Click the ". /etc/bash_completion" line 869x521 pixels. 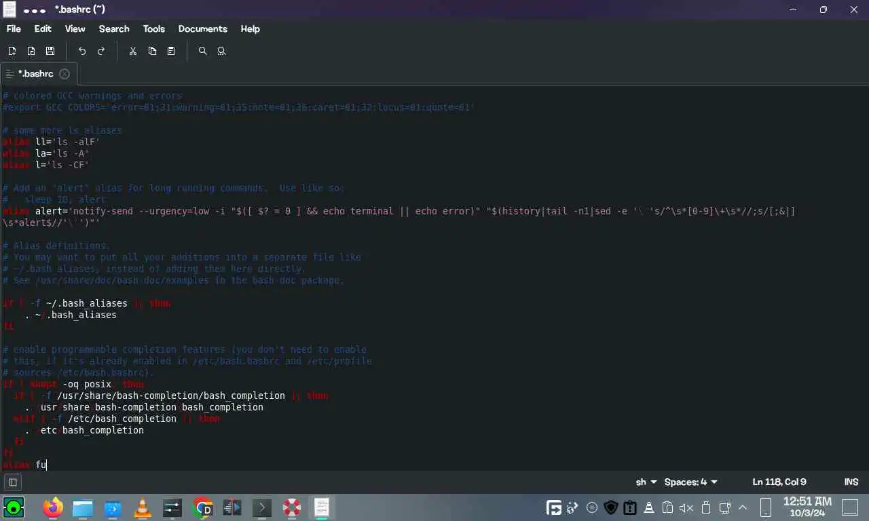[x=84, y=430]
